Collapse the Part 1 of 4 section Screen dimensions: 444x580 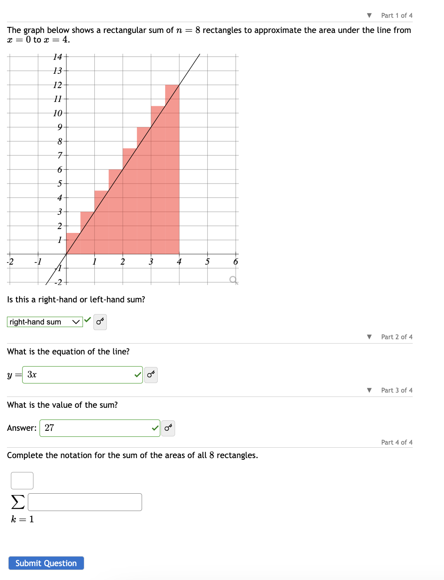point(369,15)
